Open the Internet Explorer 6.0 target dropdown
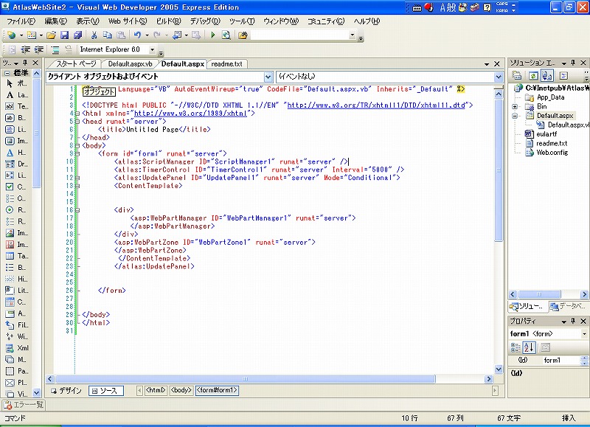 click(153, 49)
